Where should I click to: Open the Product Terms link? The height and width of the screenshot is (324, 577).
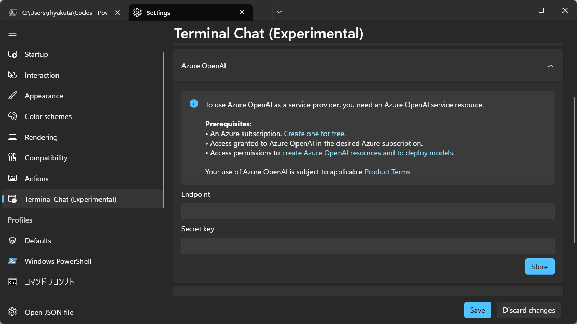[x=387, y=172]
